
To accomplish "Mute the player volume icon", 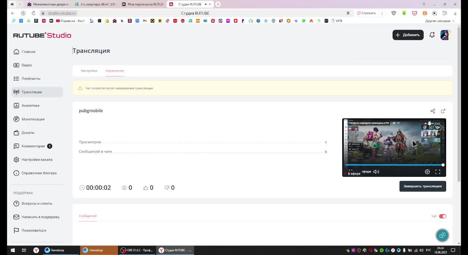I will [376, 172].
